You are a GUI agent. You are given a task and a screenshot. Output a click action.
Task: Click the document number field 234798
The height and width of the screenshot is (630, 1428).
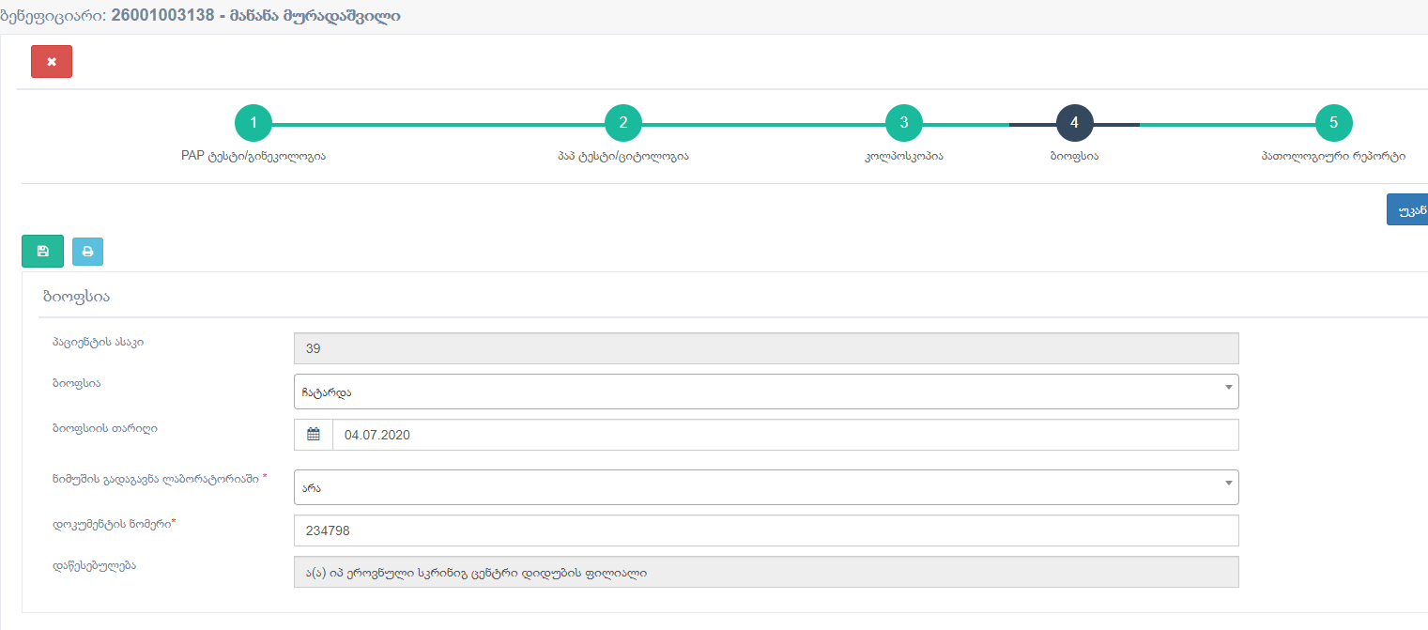[x=765, y=530]
